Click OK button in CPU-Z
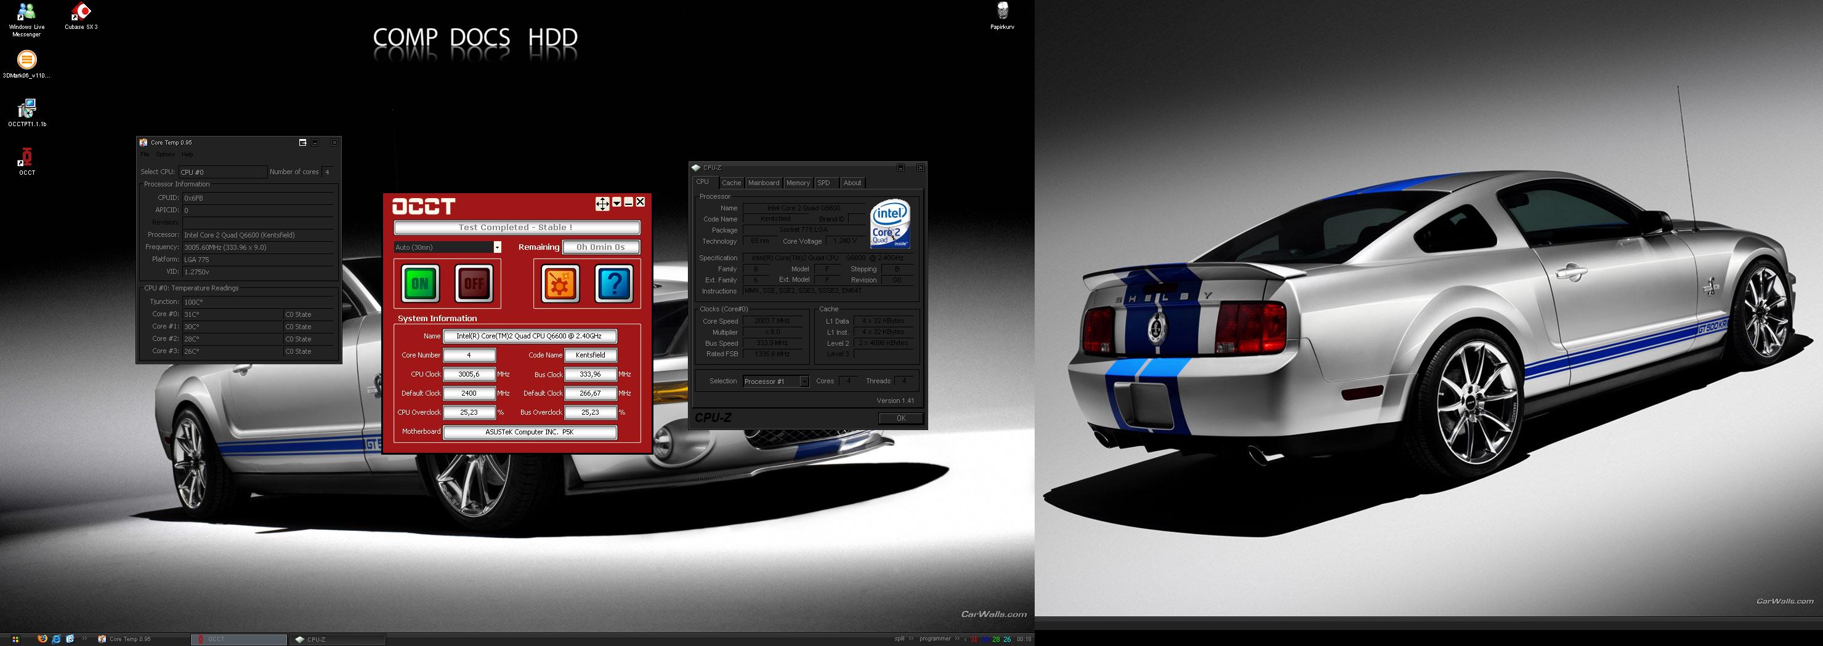This screenshot has width=1823, height=646. tap(901, 418)
